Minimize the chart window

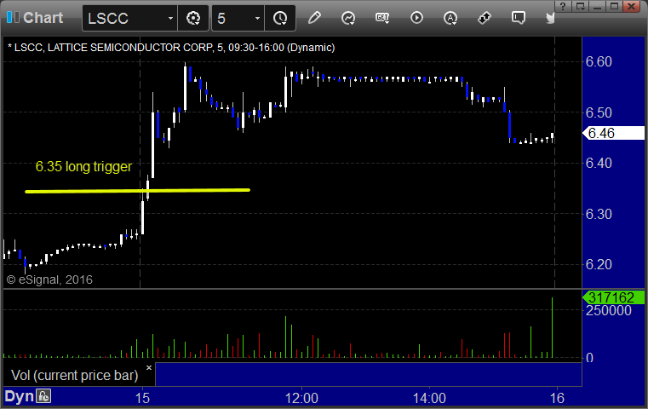pyautogui.click(x=597, y=6)
